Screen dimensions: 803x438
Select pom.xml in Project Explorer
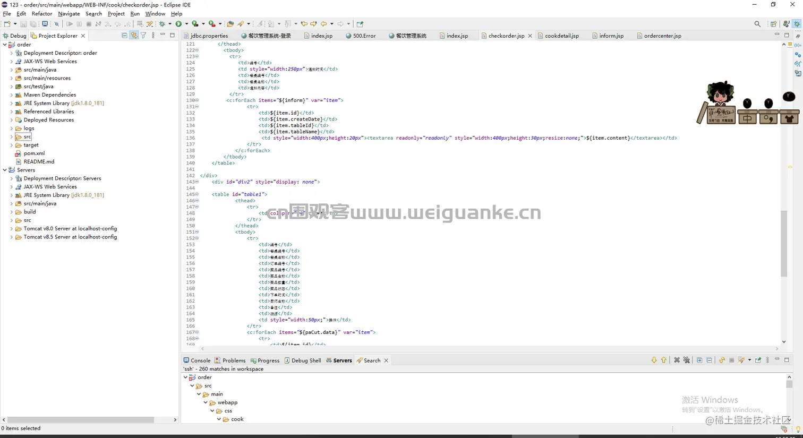click(34, 153)
